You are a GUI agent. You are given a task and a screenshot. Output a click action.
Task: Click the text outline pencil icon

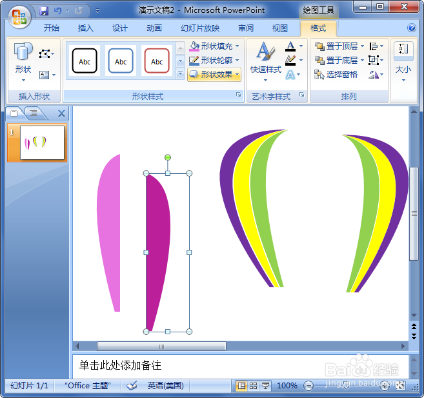click(x=290, y=60)
